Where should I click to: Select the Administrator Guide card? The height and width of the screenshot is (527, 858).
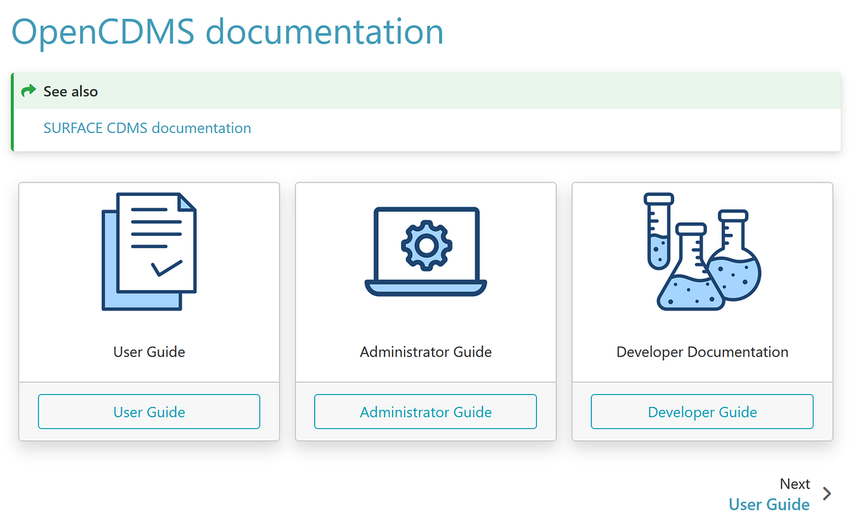(425, 412)
